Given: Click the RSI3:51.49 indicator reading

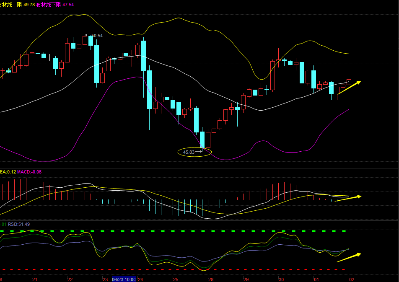Looking at the screenshot, I should (x=19, y=224).
